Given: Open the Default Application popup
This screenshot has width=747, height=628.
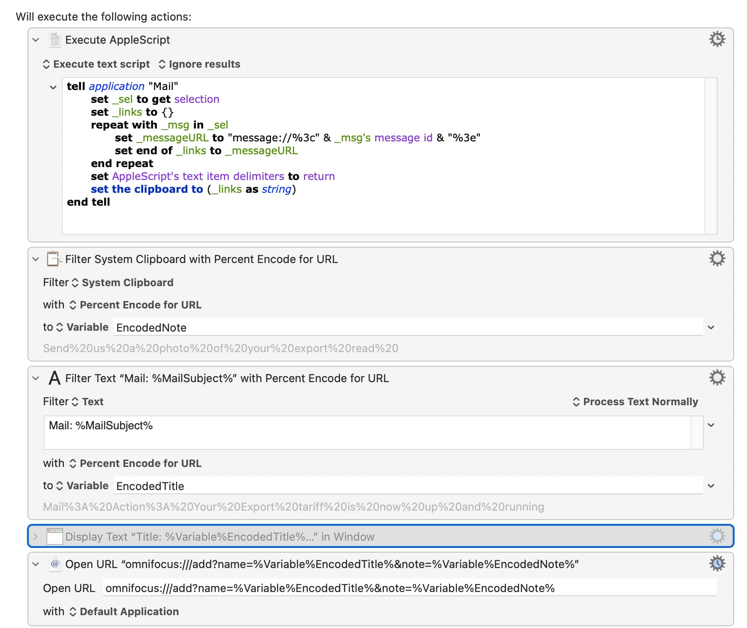Looking at the screenshot, I should 124,612.
